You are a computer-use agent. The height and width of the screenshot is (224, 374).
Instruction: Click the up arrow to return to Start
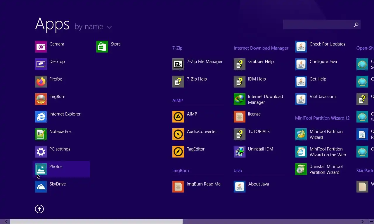click(x=39, y=209)
